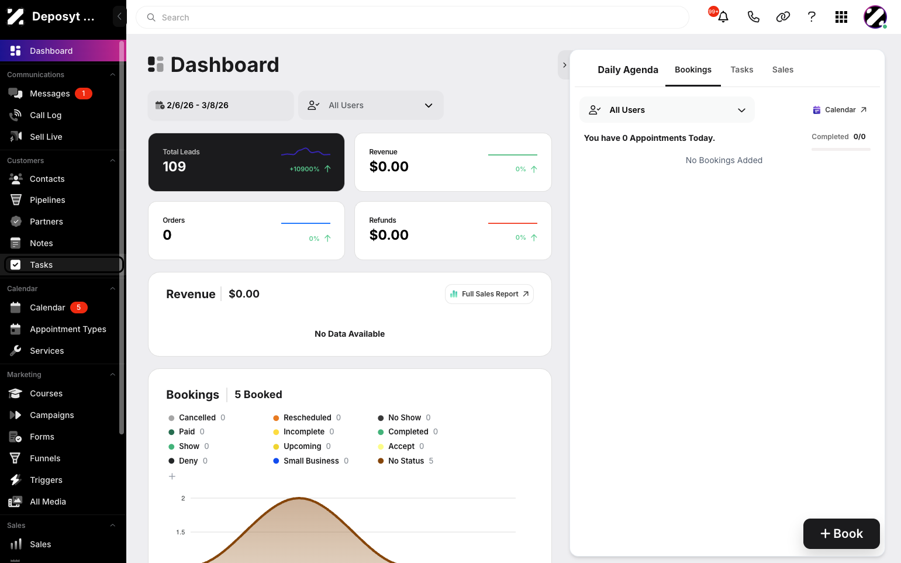Click the Campaigns icon in sidebar
Image resolution: width=901 pixels, height=563 pixels.
[x=16, y=415]
